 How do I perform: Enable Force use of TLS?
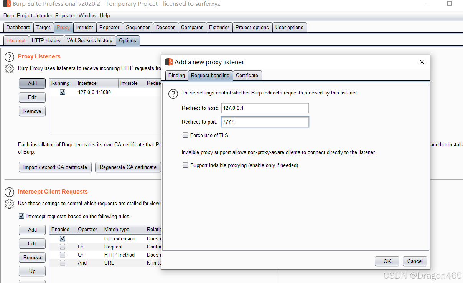(185, 135)
